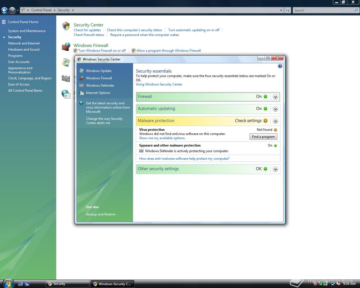Click the Windows Firewall icon in dialog sidebar
This screenshot has width=360, height=288.
82,78
